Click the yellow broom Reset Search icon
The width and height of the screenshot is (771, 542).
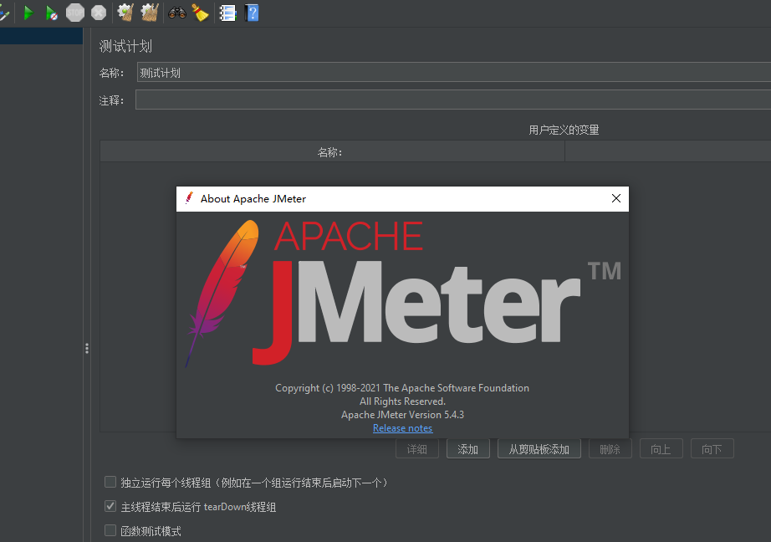click(x=201, y=13)
